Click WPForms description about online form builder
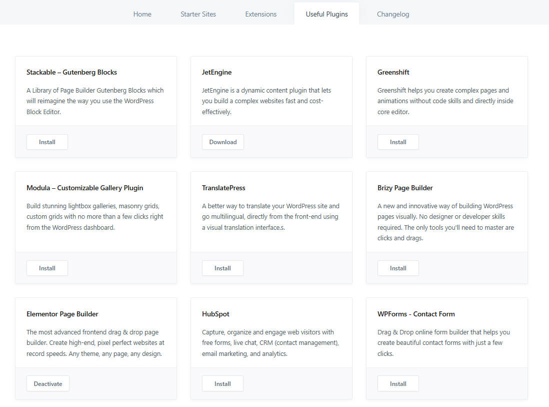Screen dimensions: 549x407 pyautogui.click(x=443, y=343)
